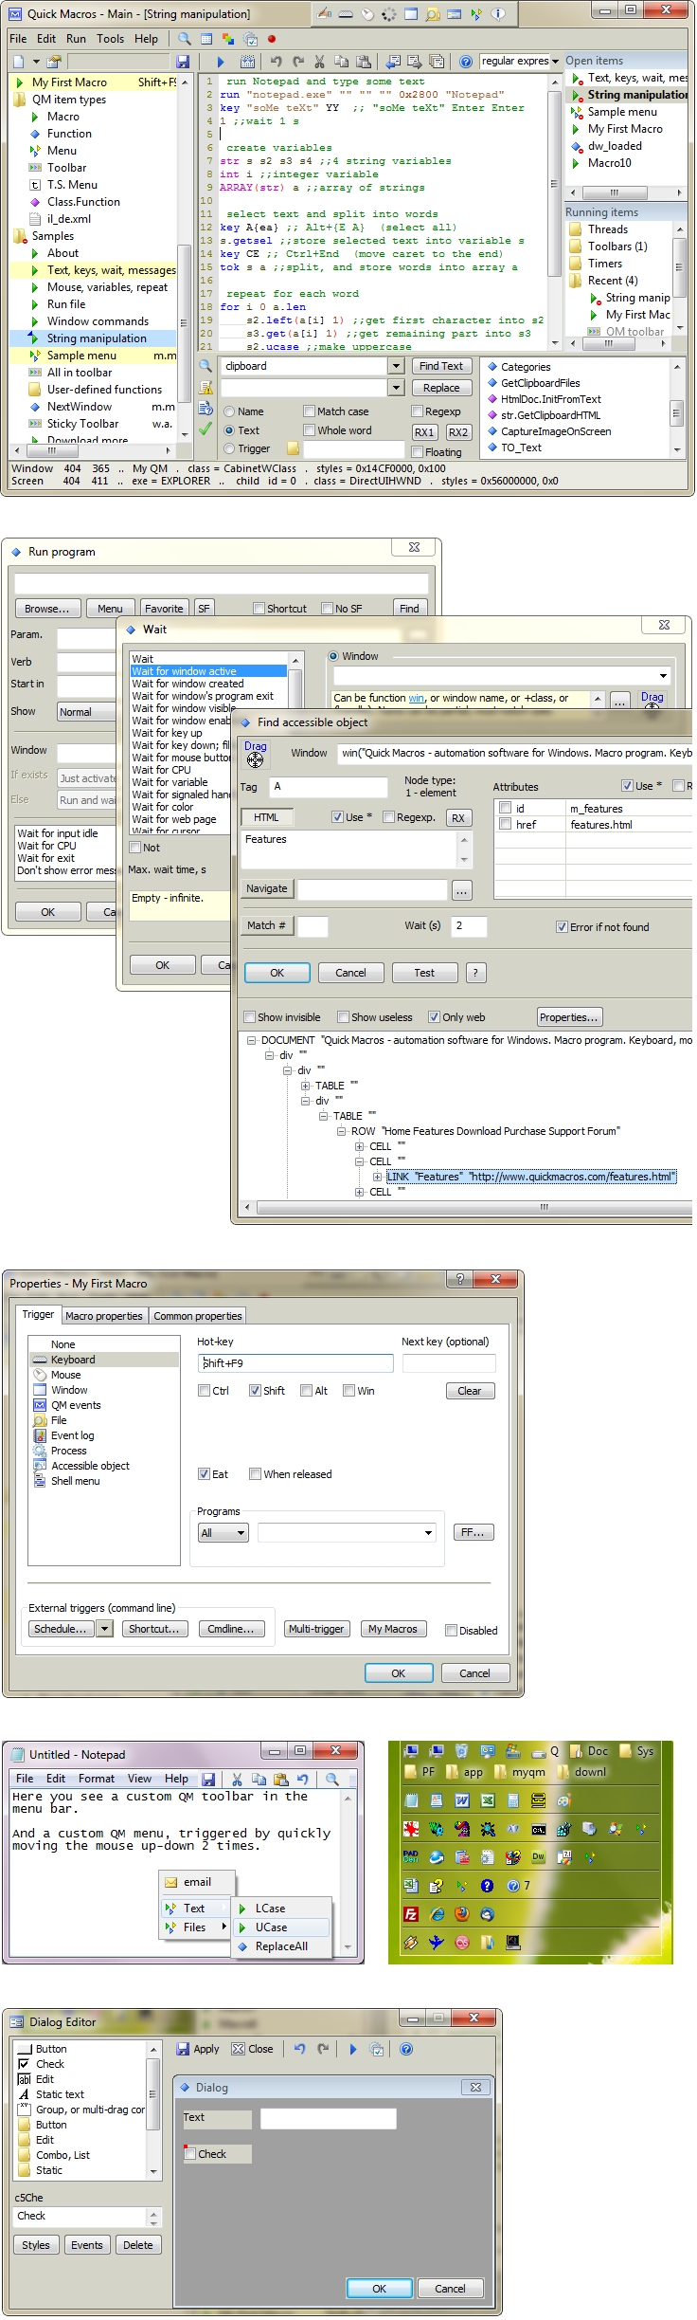Viewport: 697px width, 2320px height.
Task: Open the Format menu in Notepad
Action: [97, 1779]
